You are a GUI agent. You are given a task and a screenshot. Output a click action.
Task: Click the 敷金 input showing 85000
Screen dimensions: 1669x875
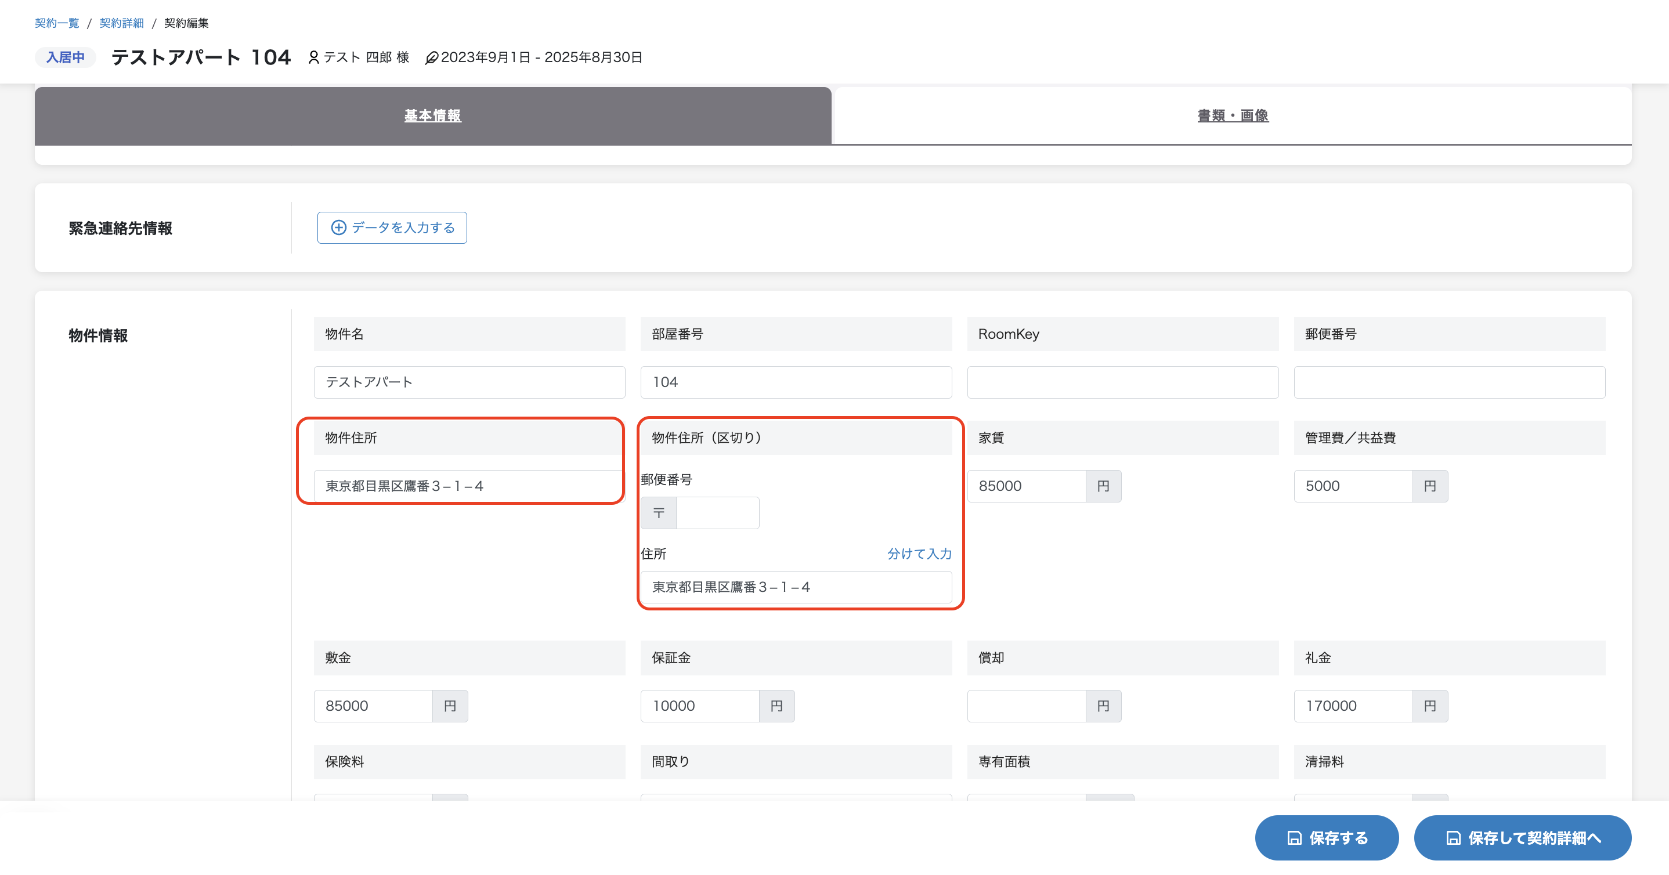373,706
